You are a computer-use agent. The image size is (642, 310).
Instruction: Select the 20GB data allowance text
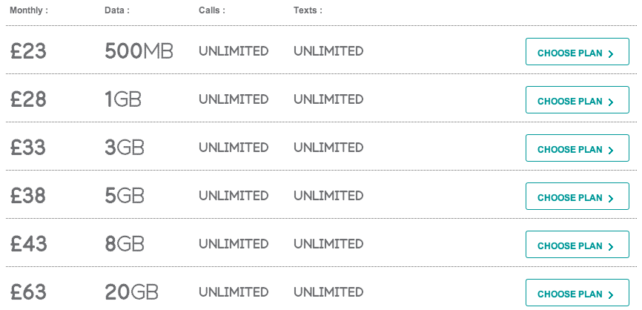tap(131, 292)
